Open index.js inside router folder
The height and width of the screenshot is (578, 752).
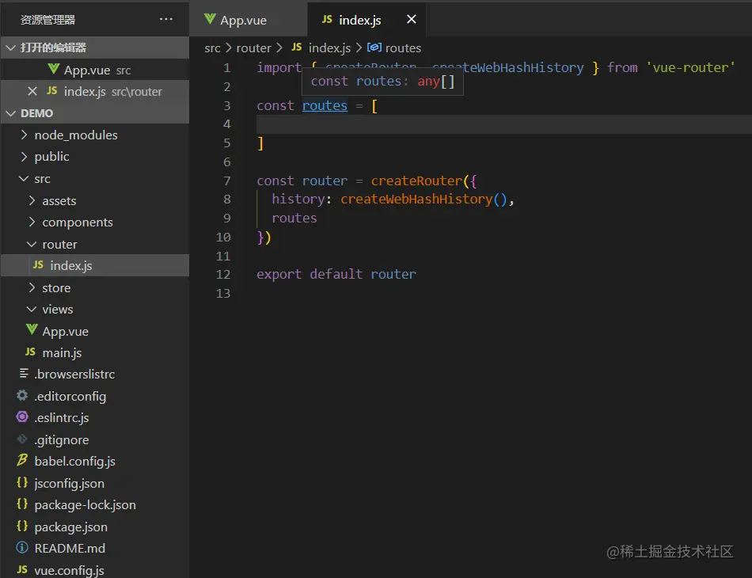click(94, 265)
